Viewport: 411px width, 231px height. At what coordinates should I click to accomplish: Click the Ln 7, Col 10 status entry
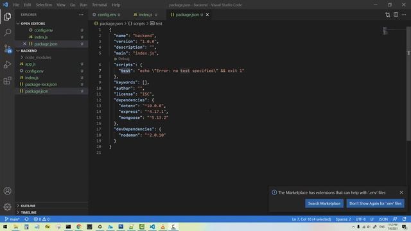point(311,219)
